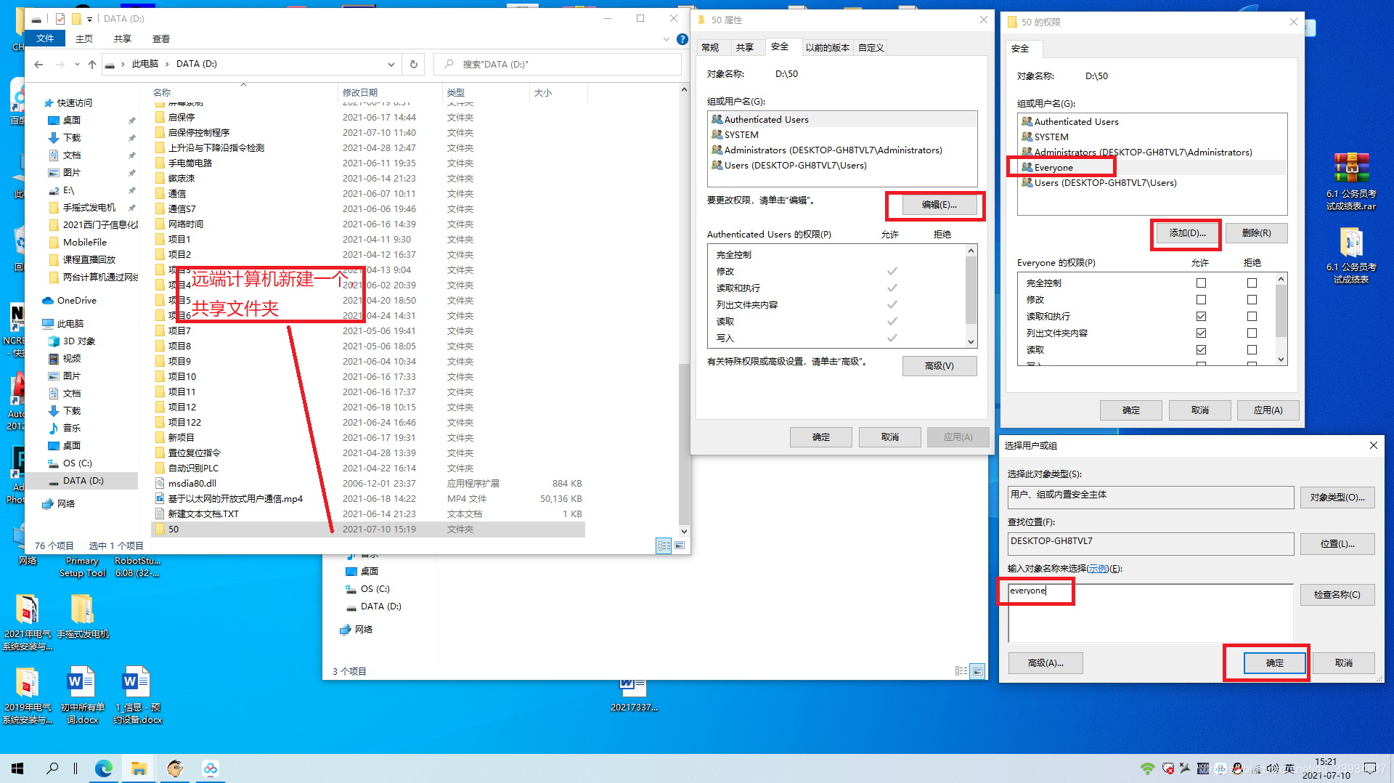Uncheck Allow for 读取和执行 for Everyone

tap(1201, 317)
